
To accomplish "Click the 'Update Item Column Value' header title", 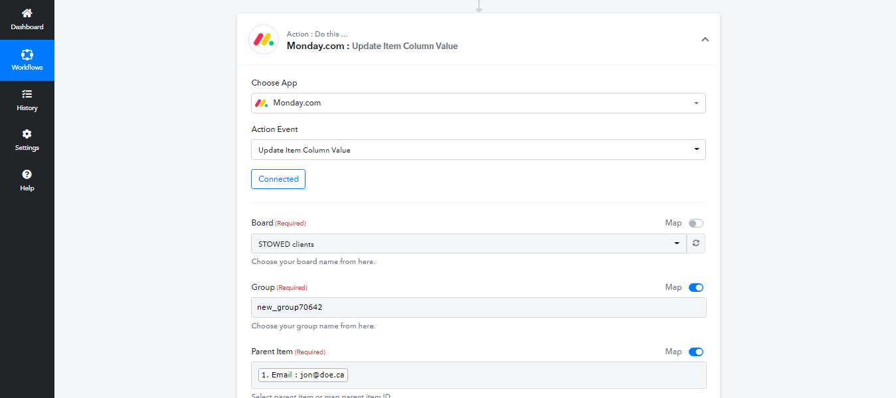I will 404,46.
